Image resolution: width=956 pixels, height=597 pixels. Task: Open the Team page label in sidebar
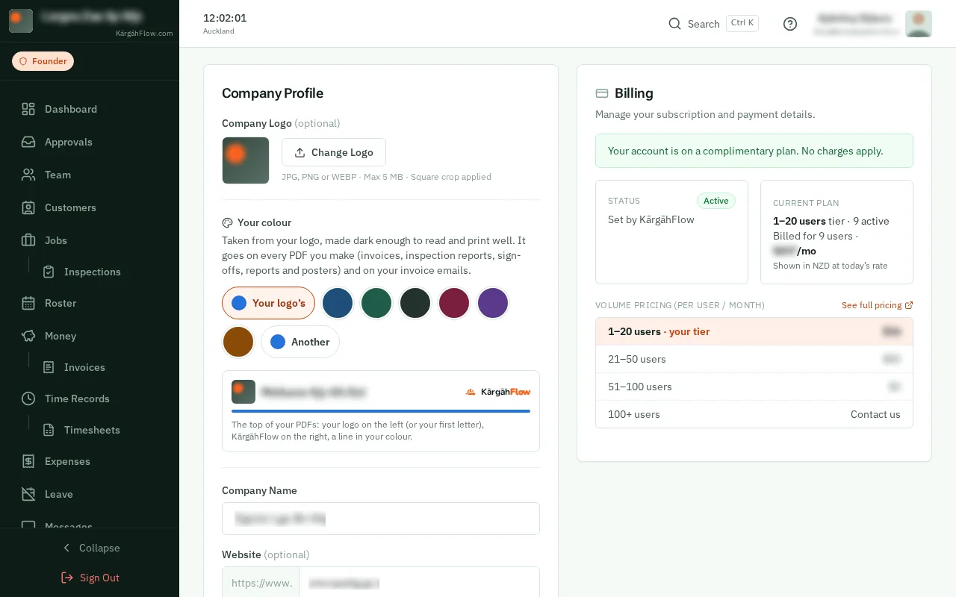click(58, 175)
